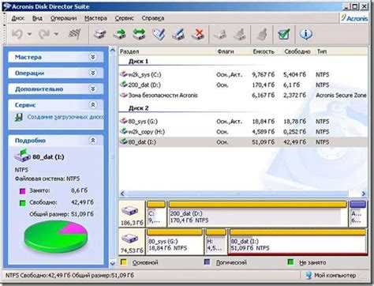Viewport: 374px width, 286px height.
Task: Click the Диск 2 group header
Action: (138, 108)
